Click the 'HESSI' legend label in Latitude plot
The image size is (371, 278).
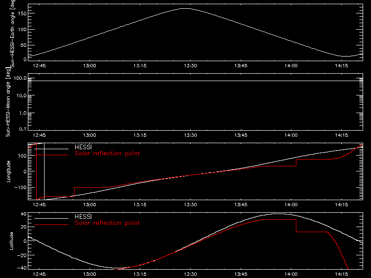click(x=83, y=216)
